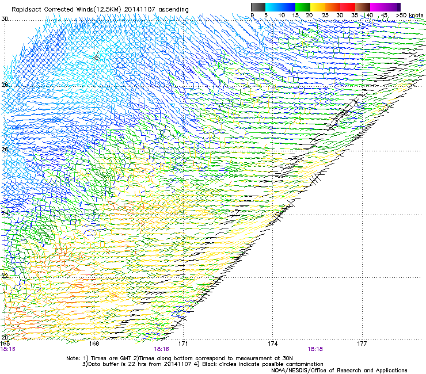Click the blue 10-15 knots legend swatch

[x=288, y=7]
